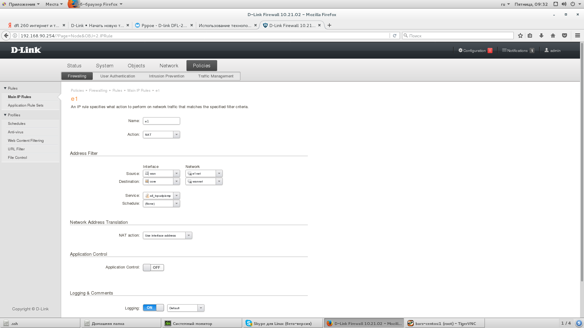Collapse the Rules sidebar section
This screenshot has width=584, height=328.
click(5, 88)
